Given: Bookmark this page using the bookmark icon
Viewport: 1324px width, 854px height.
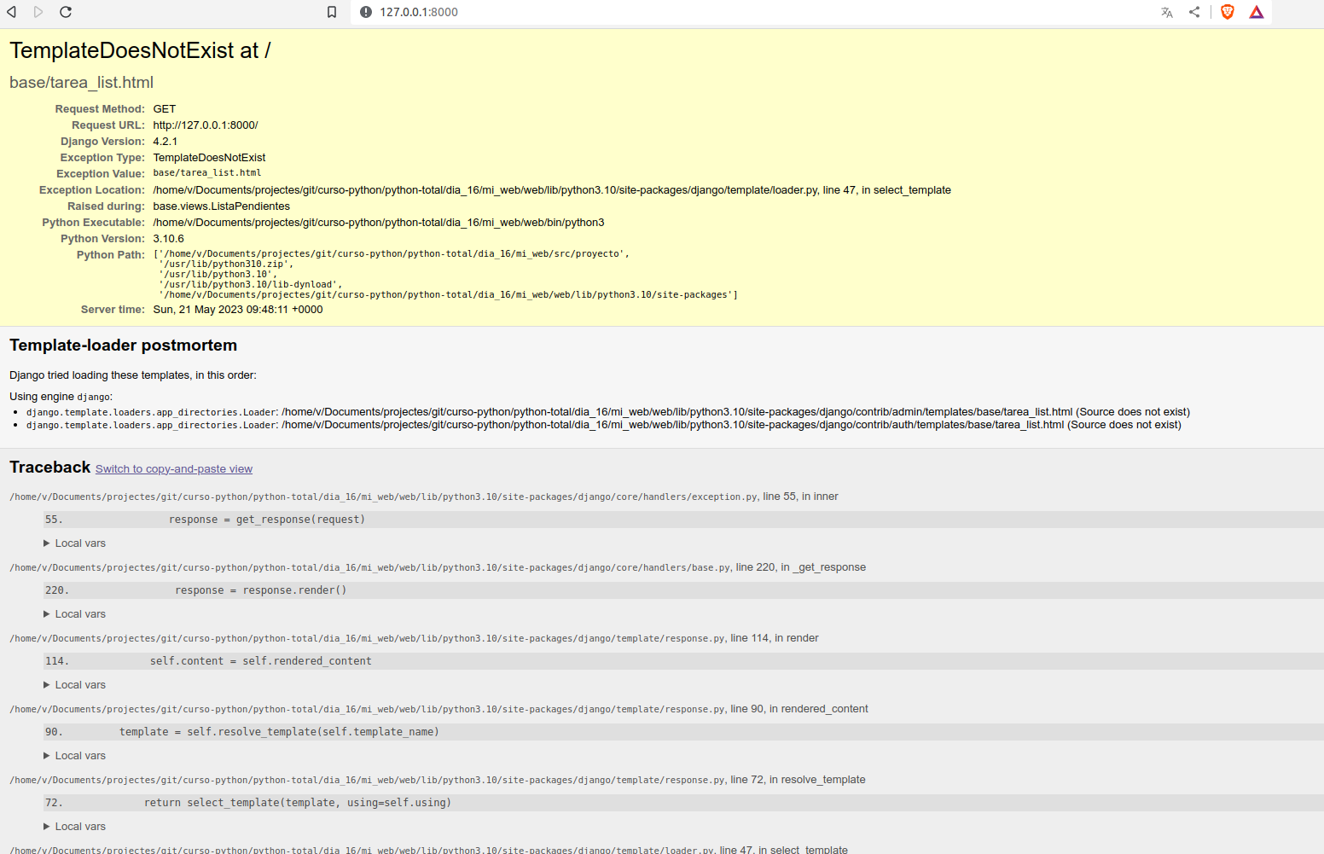Looking at the screenshot, I should 332,12.
